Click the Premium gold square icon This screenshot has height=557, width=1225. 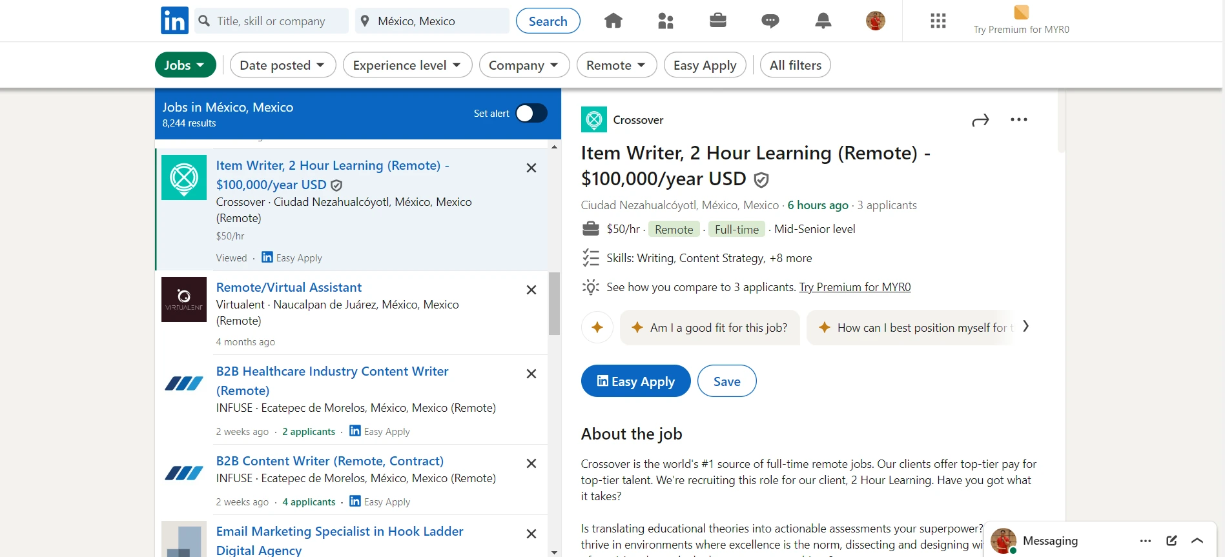1021,12
